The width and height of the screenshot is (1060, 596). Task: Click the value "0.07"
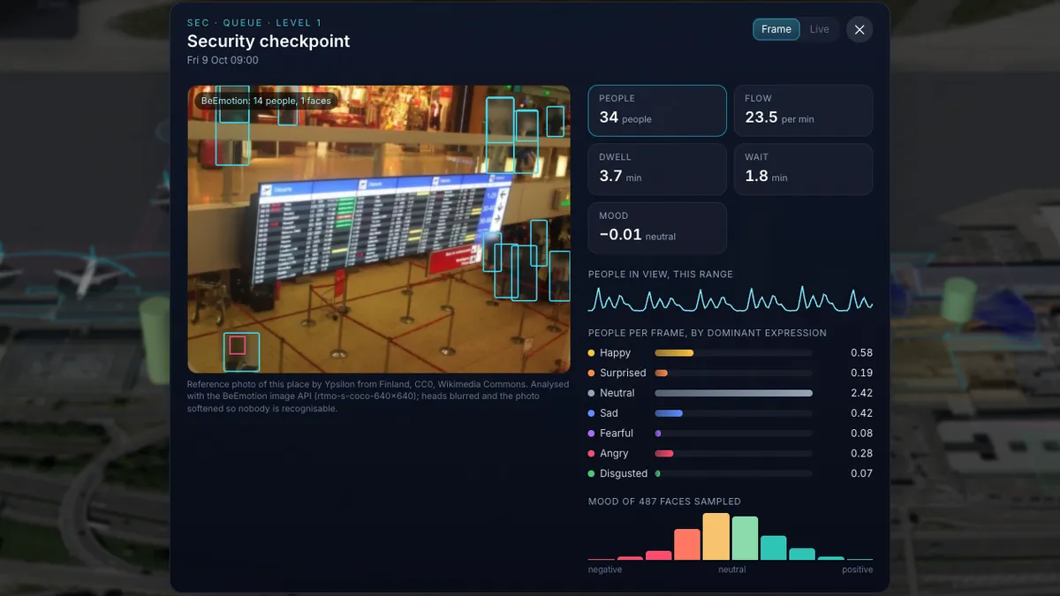tap(861, 474)
